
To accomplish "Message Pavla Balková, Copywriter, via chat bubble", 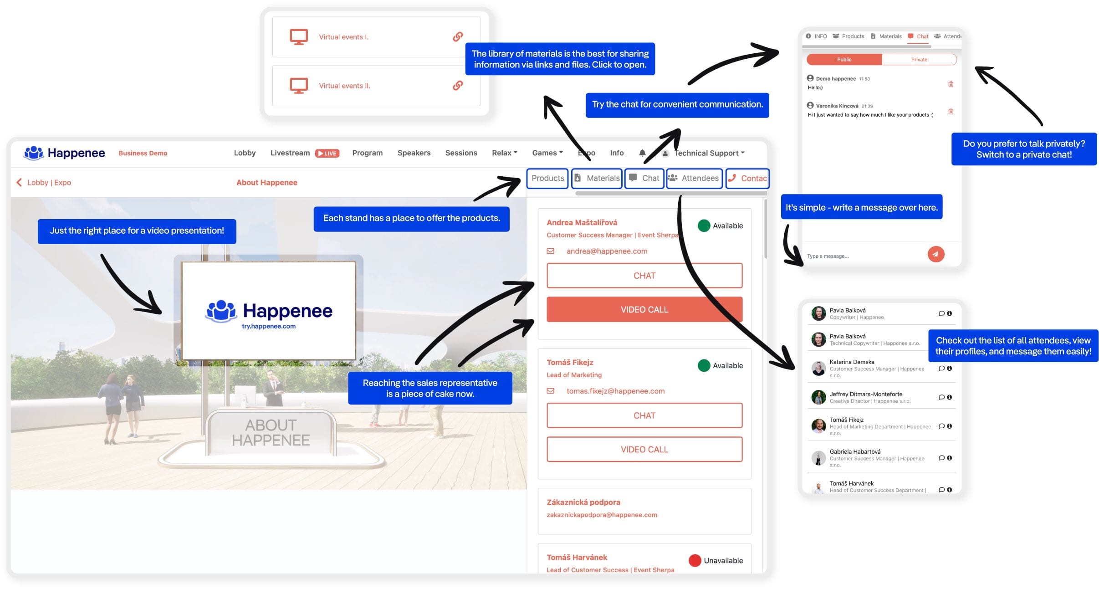I will 941,313.
